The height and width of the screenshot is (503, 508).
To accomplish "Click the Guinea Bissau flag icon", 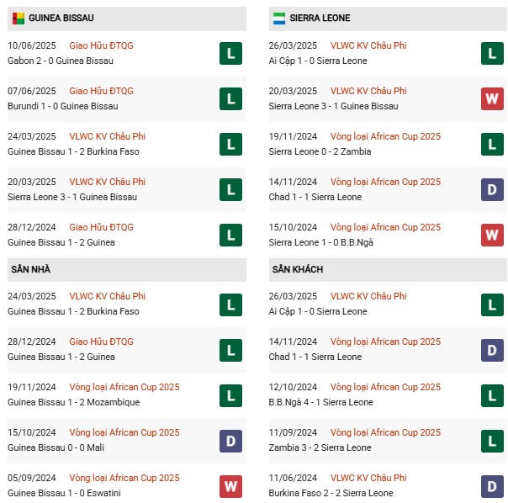I will pos(18,18).
